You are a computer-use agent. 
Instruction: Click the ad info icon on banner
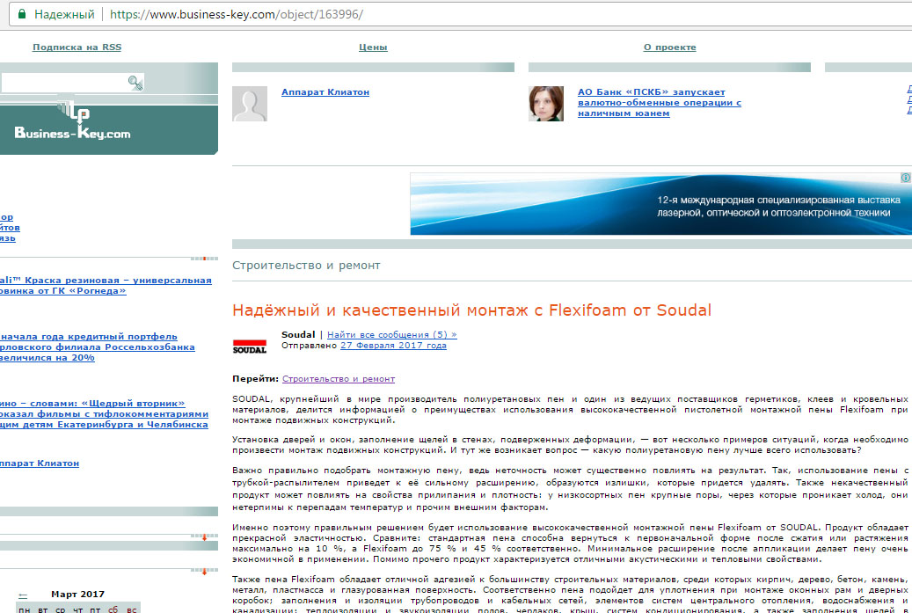[x=906, y=178]
